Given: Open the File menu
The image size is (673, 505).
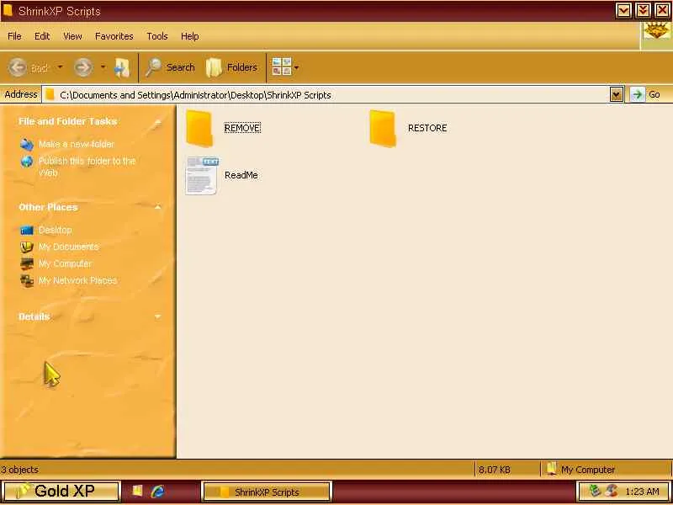Looking at the screenshot, I should 14,36.
